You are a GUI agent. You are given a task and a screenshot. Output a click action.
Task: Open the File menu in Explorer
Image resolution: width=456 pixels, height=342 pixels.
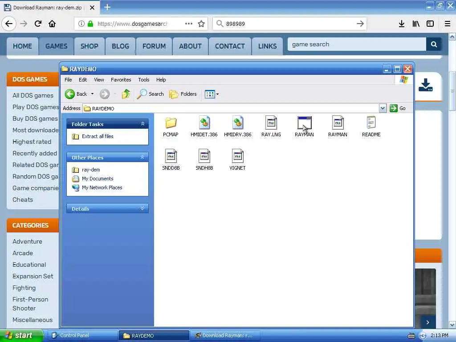pos(68,80)
